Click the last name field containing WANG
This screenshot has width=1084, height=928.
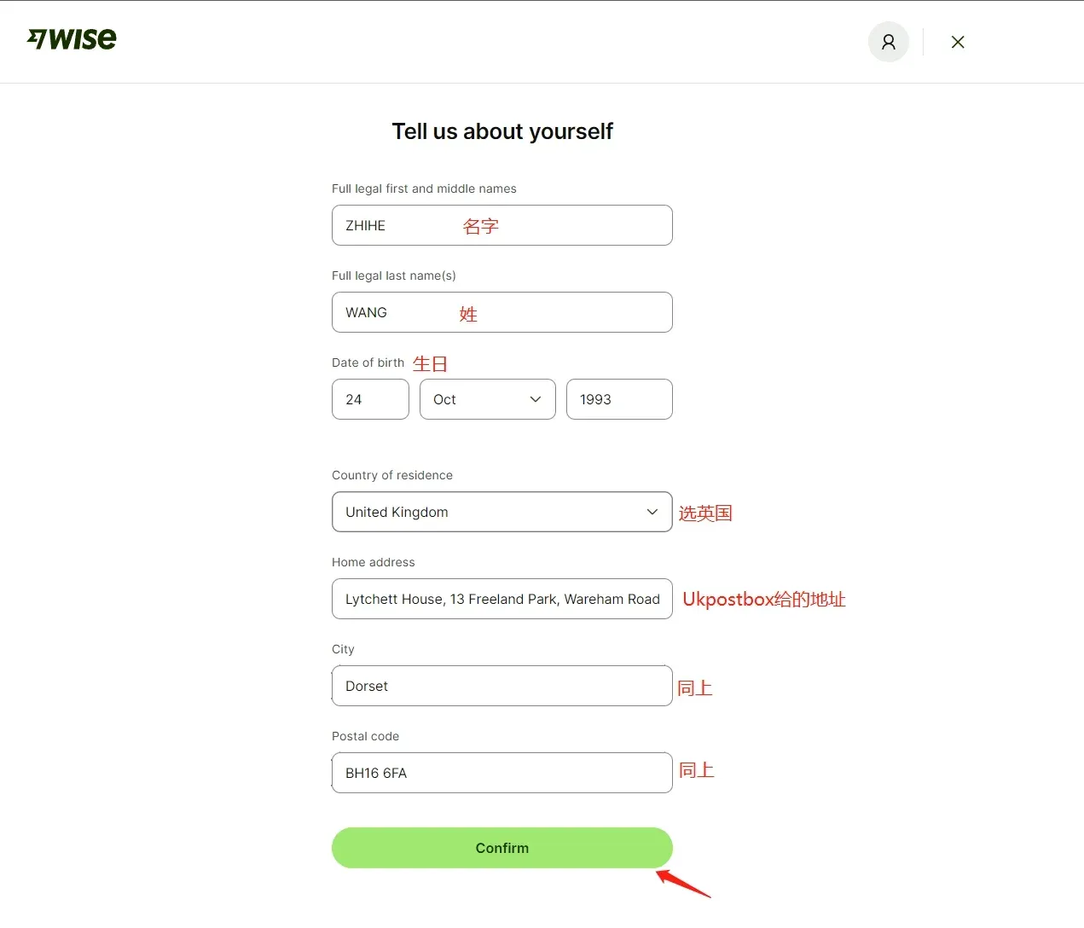point(502,312)
